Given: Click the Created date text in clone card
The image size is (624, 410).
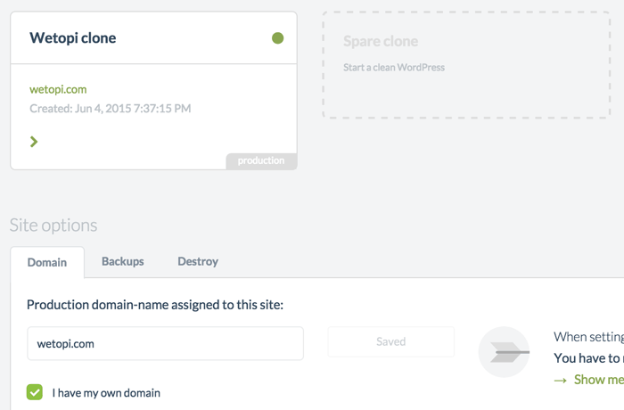Looking at the screenshot, I should point(111,108).
